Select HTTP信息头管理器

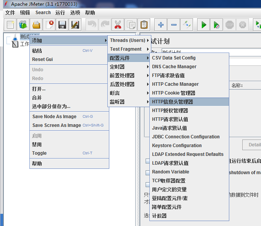tap(189, 102)
